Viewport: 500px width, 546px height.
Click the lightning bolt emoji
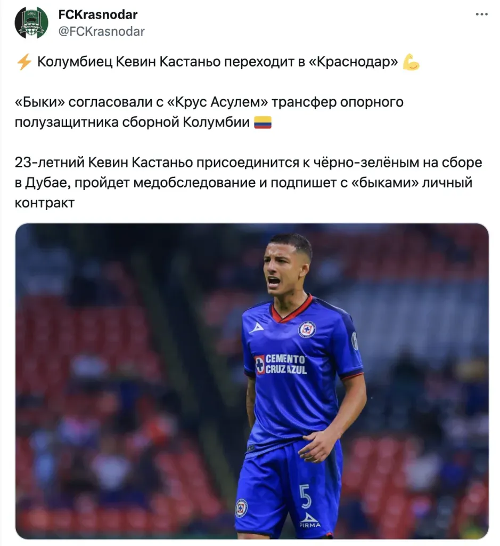24,62
